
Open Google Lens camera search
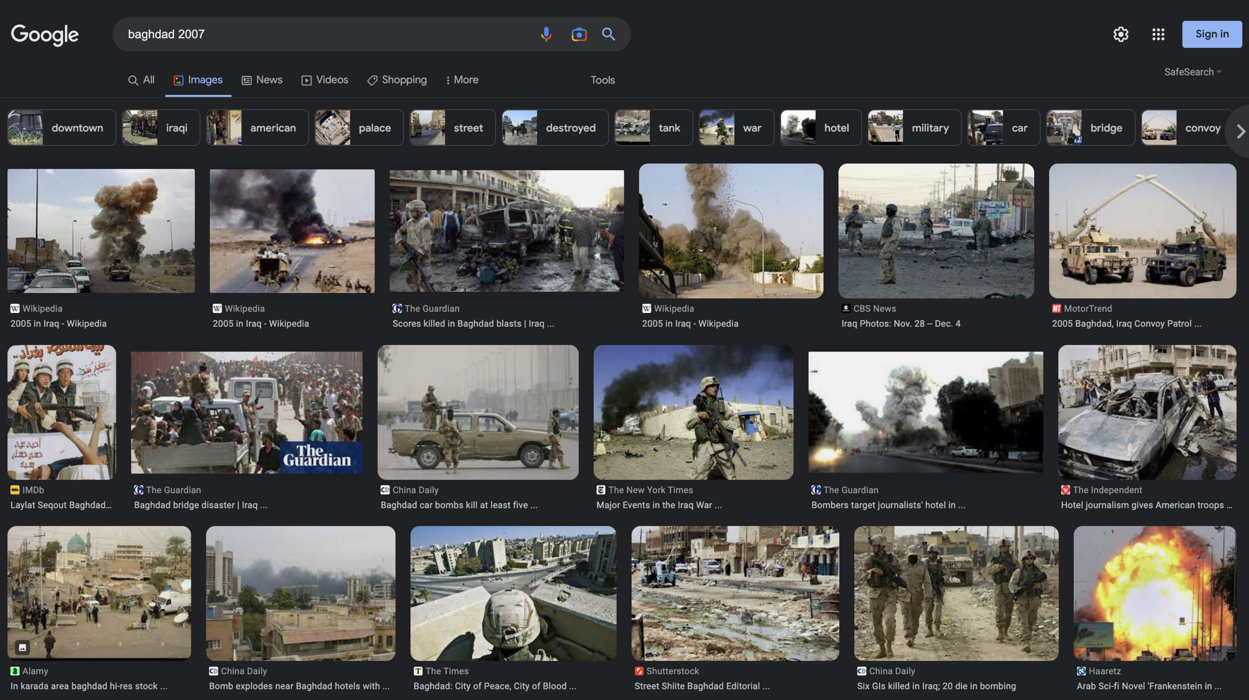pos(578,34)
